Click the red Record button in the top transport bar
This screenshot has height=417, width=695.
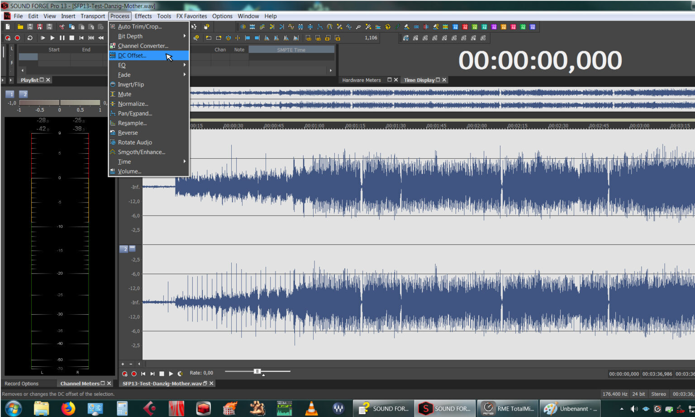18,38
